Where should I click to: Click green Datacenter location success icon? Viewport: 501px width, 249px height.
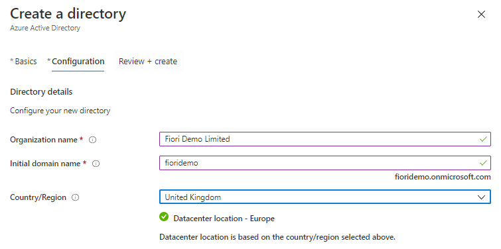click(x=164, y=217)
